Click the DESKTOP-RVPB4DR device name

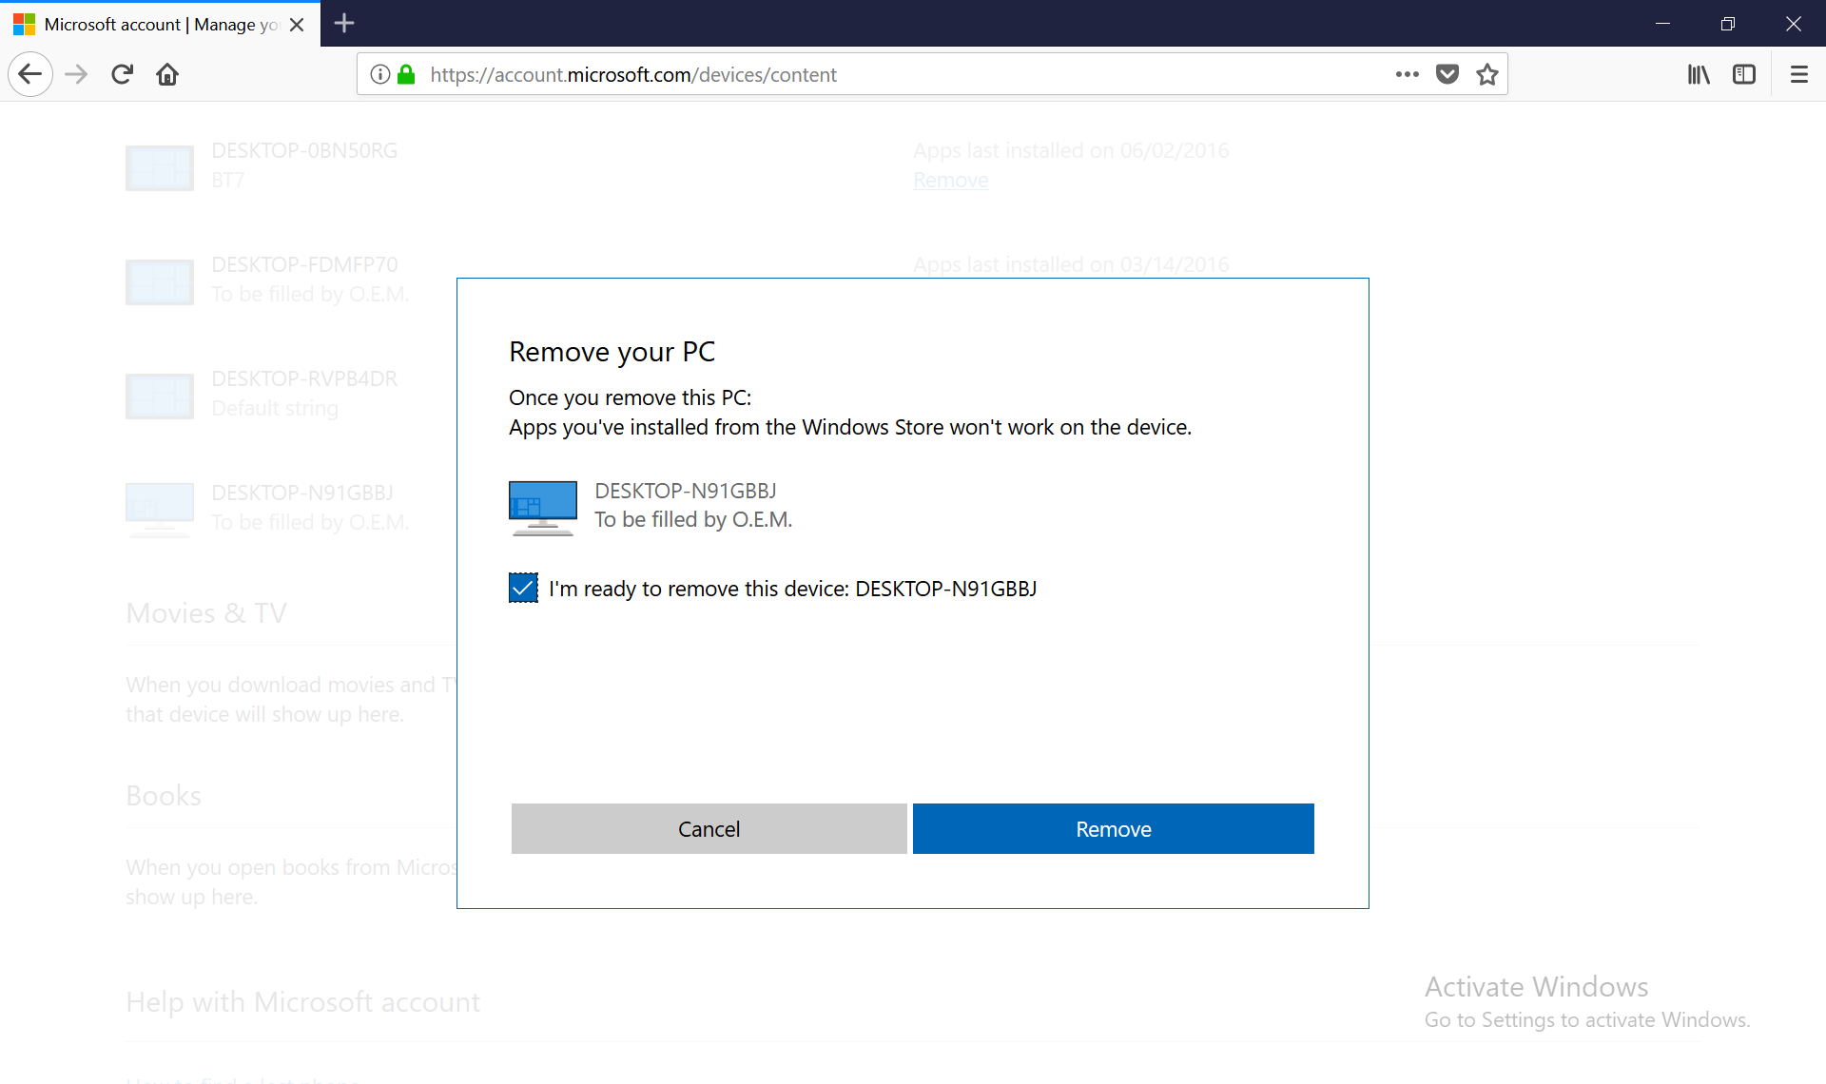click(304, 378)
